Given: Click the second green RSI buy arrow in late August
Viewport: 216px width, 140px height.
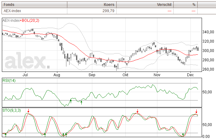Looking at the screenshot, I should point(81,103).
